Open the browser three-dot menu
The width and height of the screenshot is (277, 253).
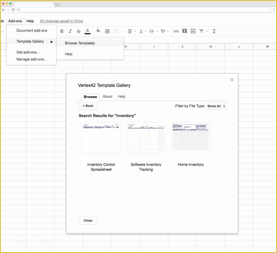274,10
